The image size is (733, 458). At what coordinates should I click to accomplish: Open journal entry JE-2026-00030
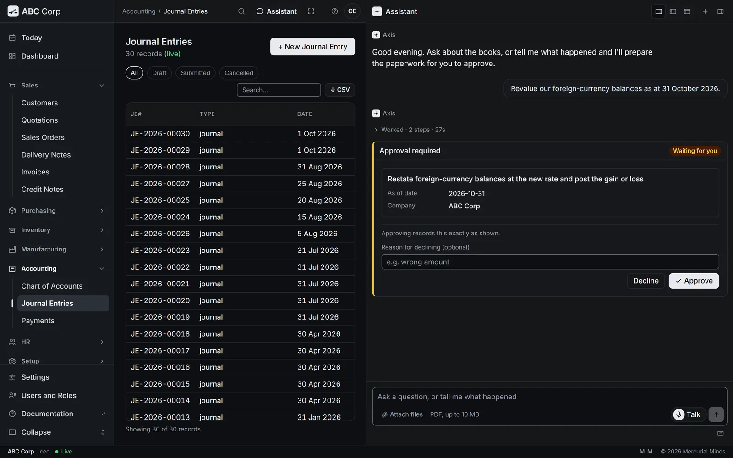tap(240, 134)
